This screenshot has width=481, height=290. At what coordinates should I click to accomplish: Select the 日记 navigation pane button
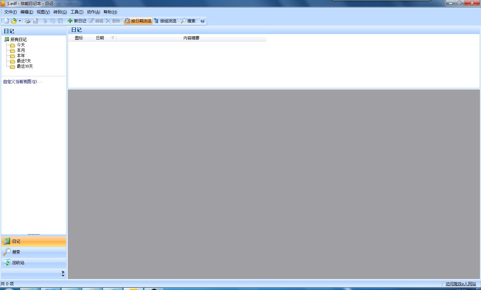[x=16, y=241]
